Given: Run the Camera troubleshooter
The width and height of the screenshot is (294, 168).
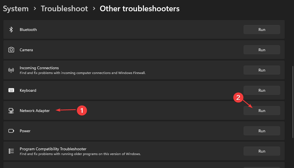Looking at the screenshot, I should coord(262,50).
